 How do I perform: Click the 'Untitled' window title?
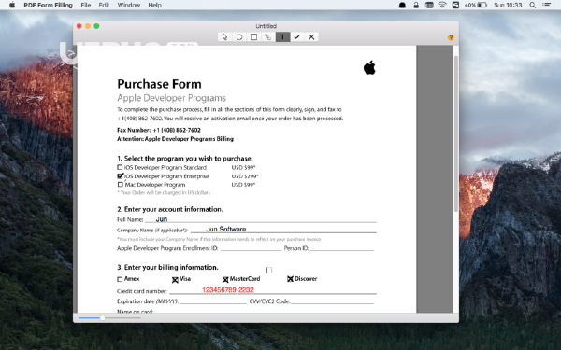(x=266, y=26)
